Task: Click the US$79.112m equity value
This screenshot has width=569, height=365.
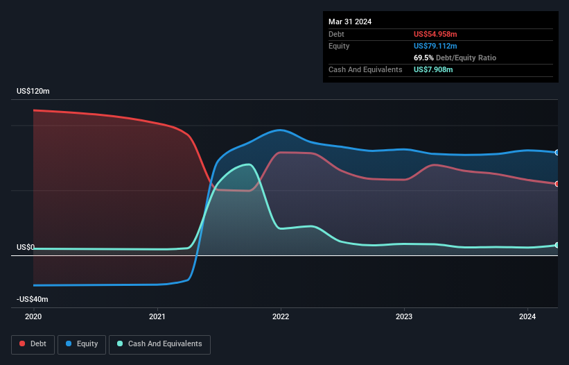Action: click(x=435, y=46)
